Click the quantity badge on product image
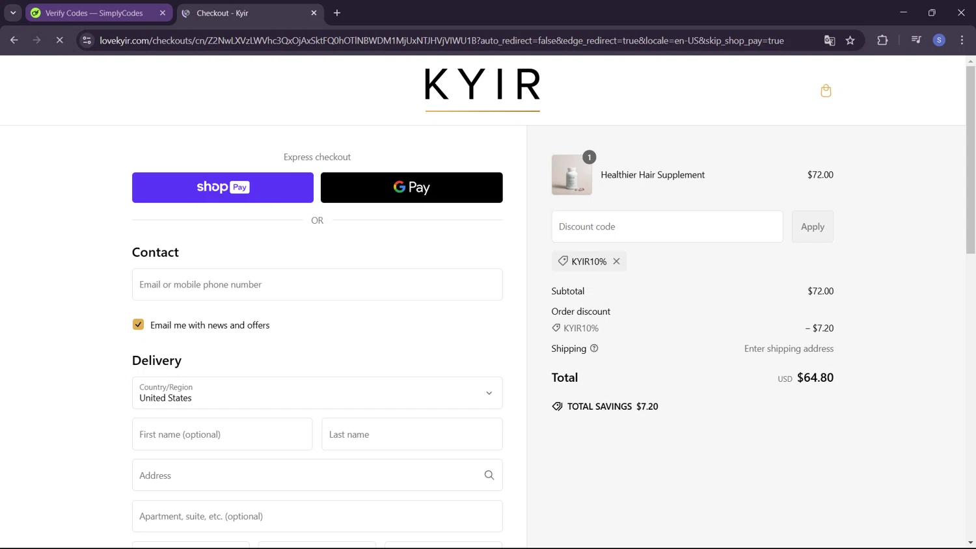 (590, 157)
